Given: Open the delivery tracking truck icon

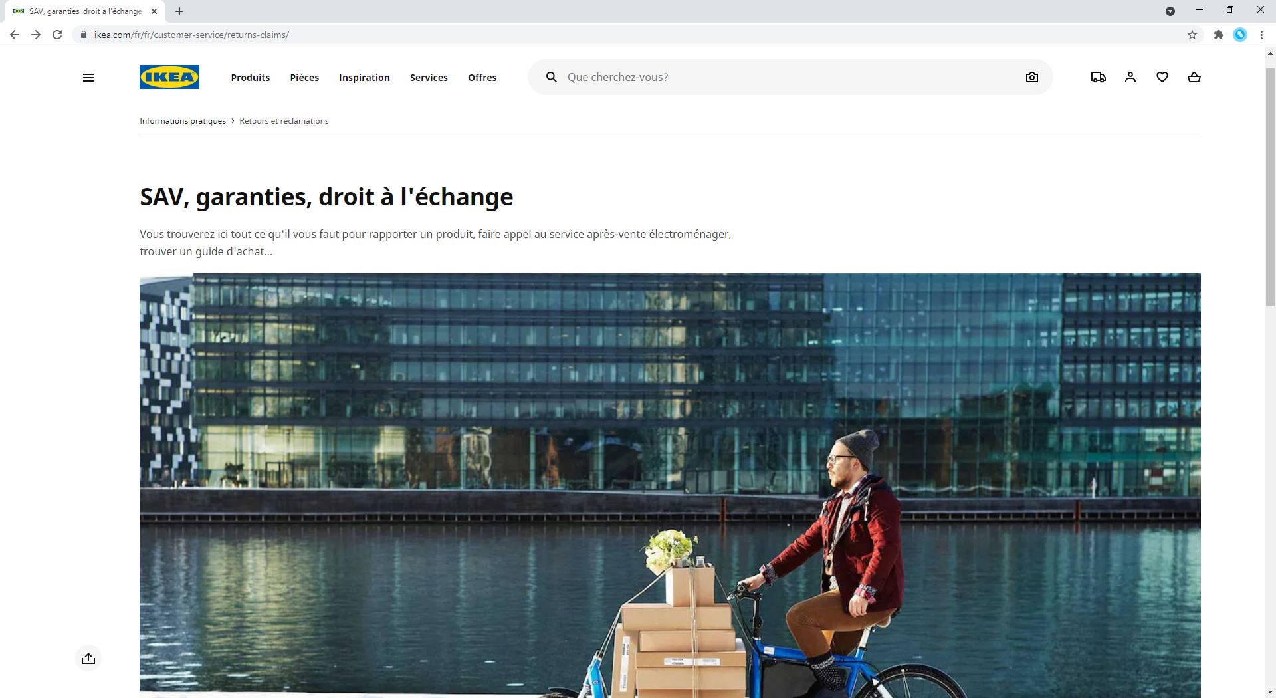Looking at the screenshot, I should (1099, 77).
